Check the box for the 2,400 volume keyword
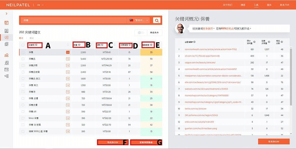Screen dimensions: 296x149 pyautogui.click(x=23, y=72)
